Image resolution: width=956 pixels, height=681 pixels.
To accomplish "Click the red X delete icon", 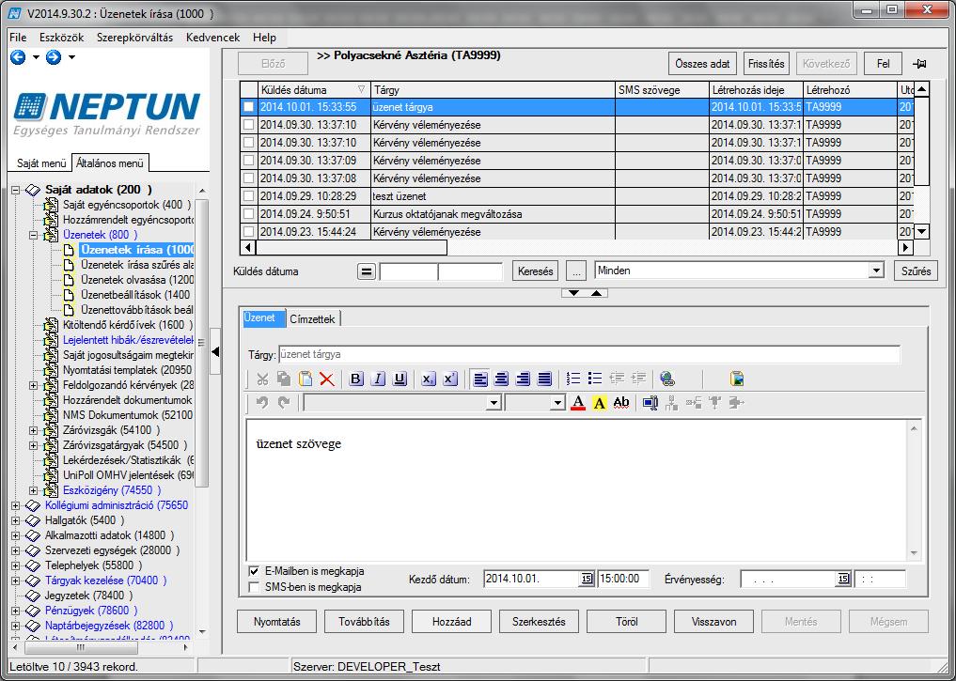I will [327, 379].
